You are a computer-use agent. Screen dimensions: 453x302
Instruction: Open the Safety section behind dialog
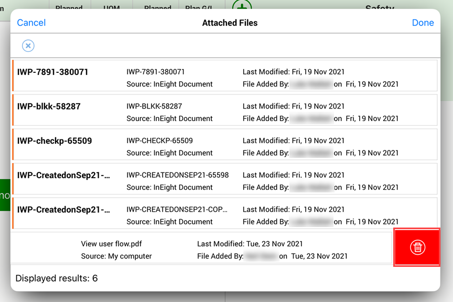(x=380, y=7)
